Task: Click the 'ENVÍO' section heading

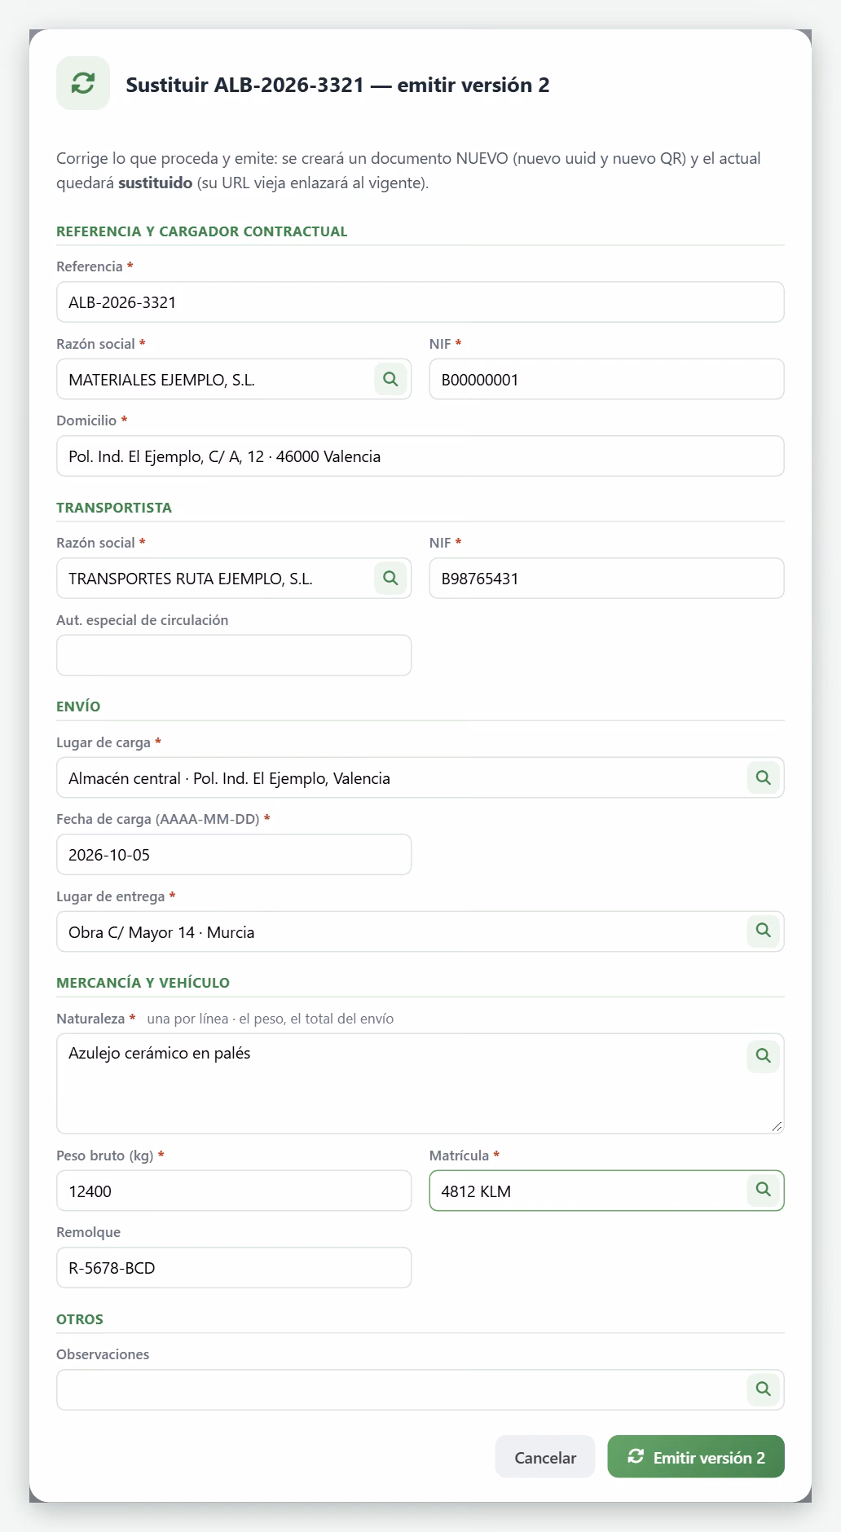Action: (x=78, y=707)
